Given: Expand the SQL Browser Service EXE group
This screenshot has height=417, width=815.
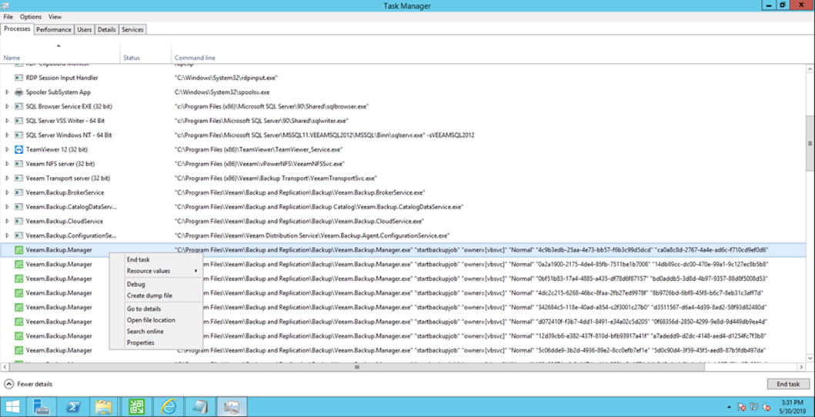Looking at the screenshot, I should click(7, 106).
